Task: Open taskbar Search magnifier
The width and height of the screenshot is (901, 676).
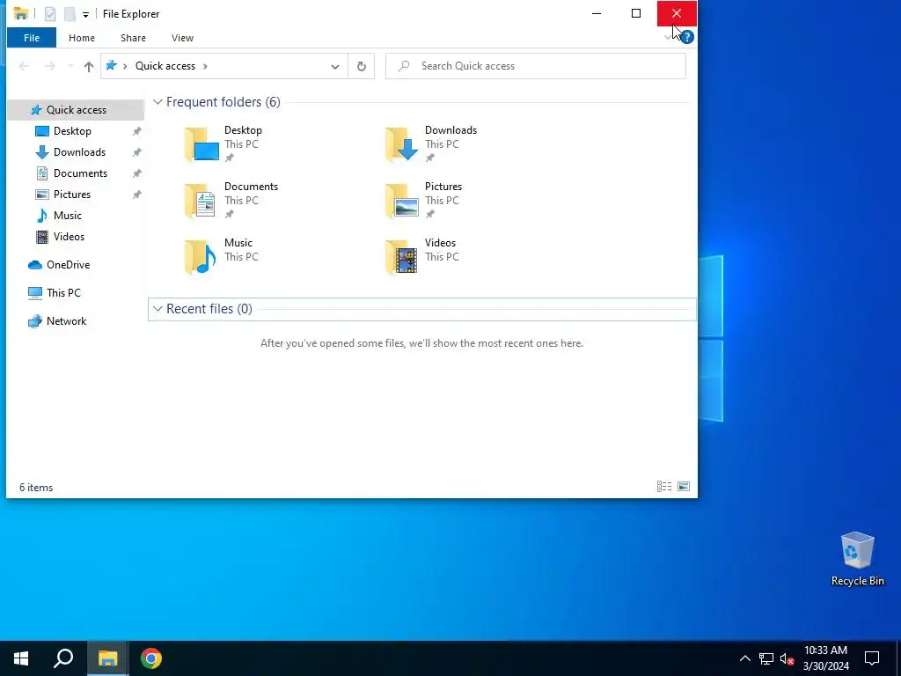Action: pyautogui.click(x=63, y=658)
